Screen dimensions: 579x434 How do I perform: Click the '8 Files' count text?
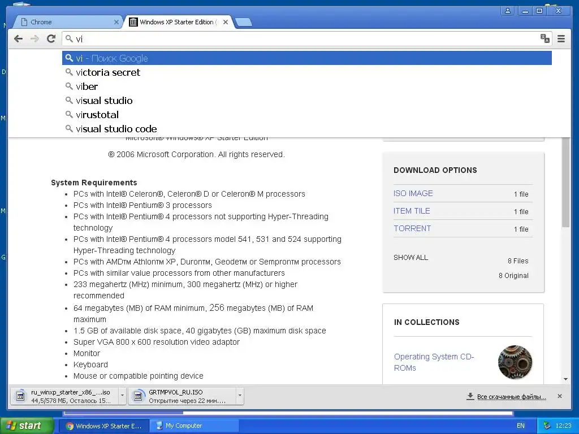click(x=518, y=261)
